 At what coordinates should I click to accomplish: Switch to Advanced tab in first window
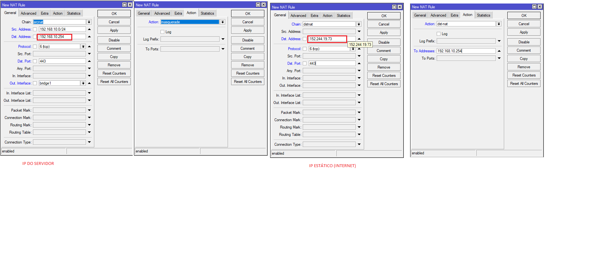coord(28,13)
